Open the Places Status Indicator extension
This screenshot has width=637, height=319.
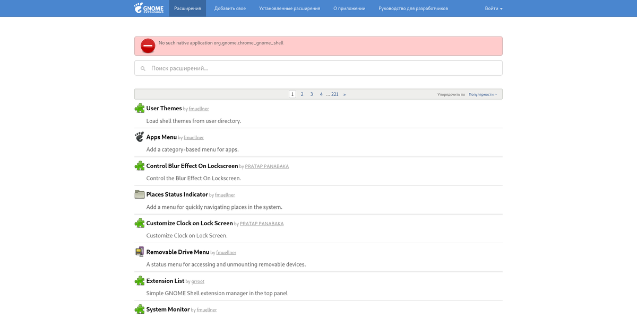pyautogui.click(x=177, y=194)
